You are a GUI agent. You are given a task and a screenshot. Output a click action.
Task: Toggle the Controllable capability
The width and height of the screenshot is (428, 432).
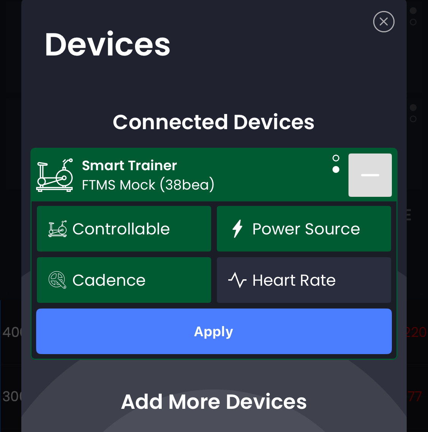click(124, 229)
